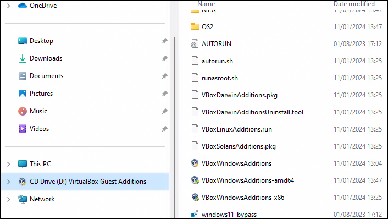
Task: Toggle the pin next to Documents
Action: click(x=164, y=76)
